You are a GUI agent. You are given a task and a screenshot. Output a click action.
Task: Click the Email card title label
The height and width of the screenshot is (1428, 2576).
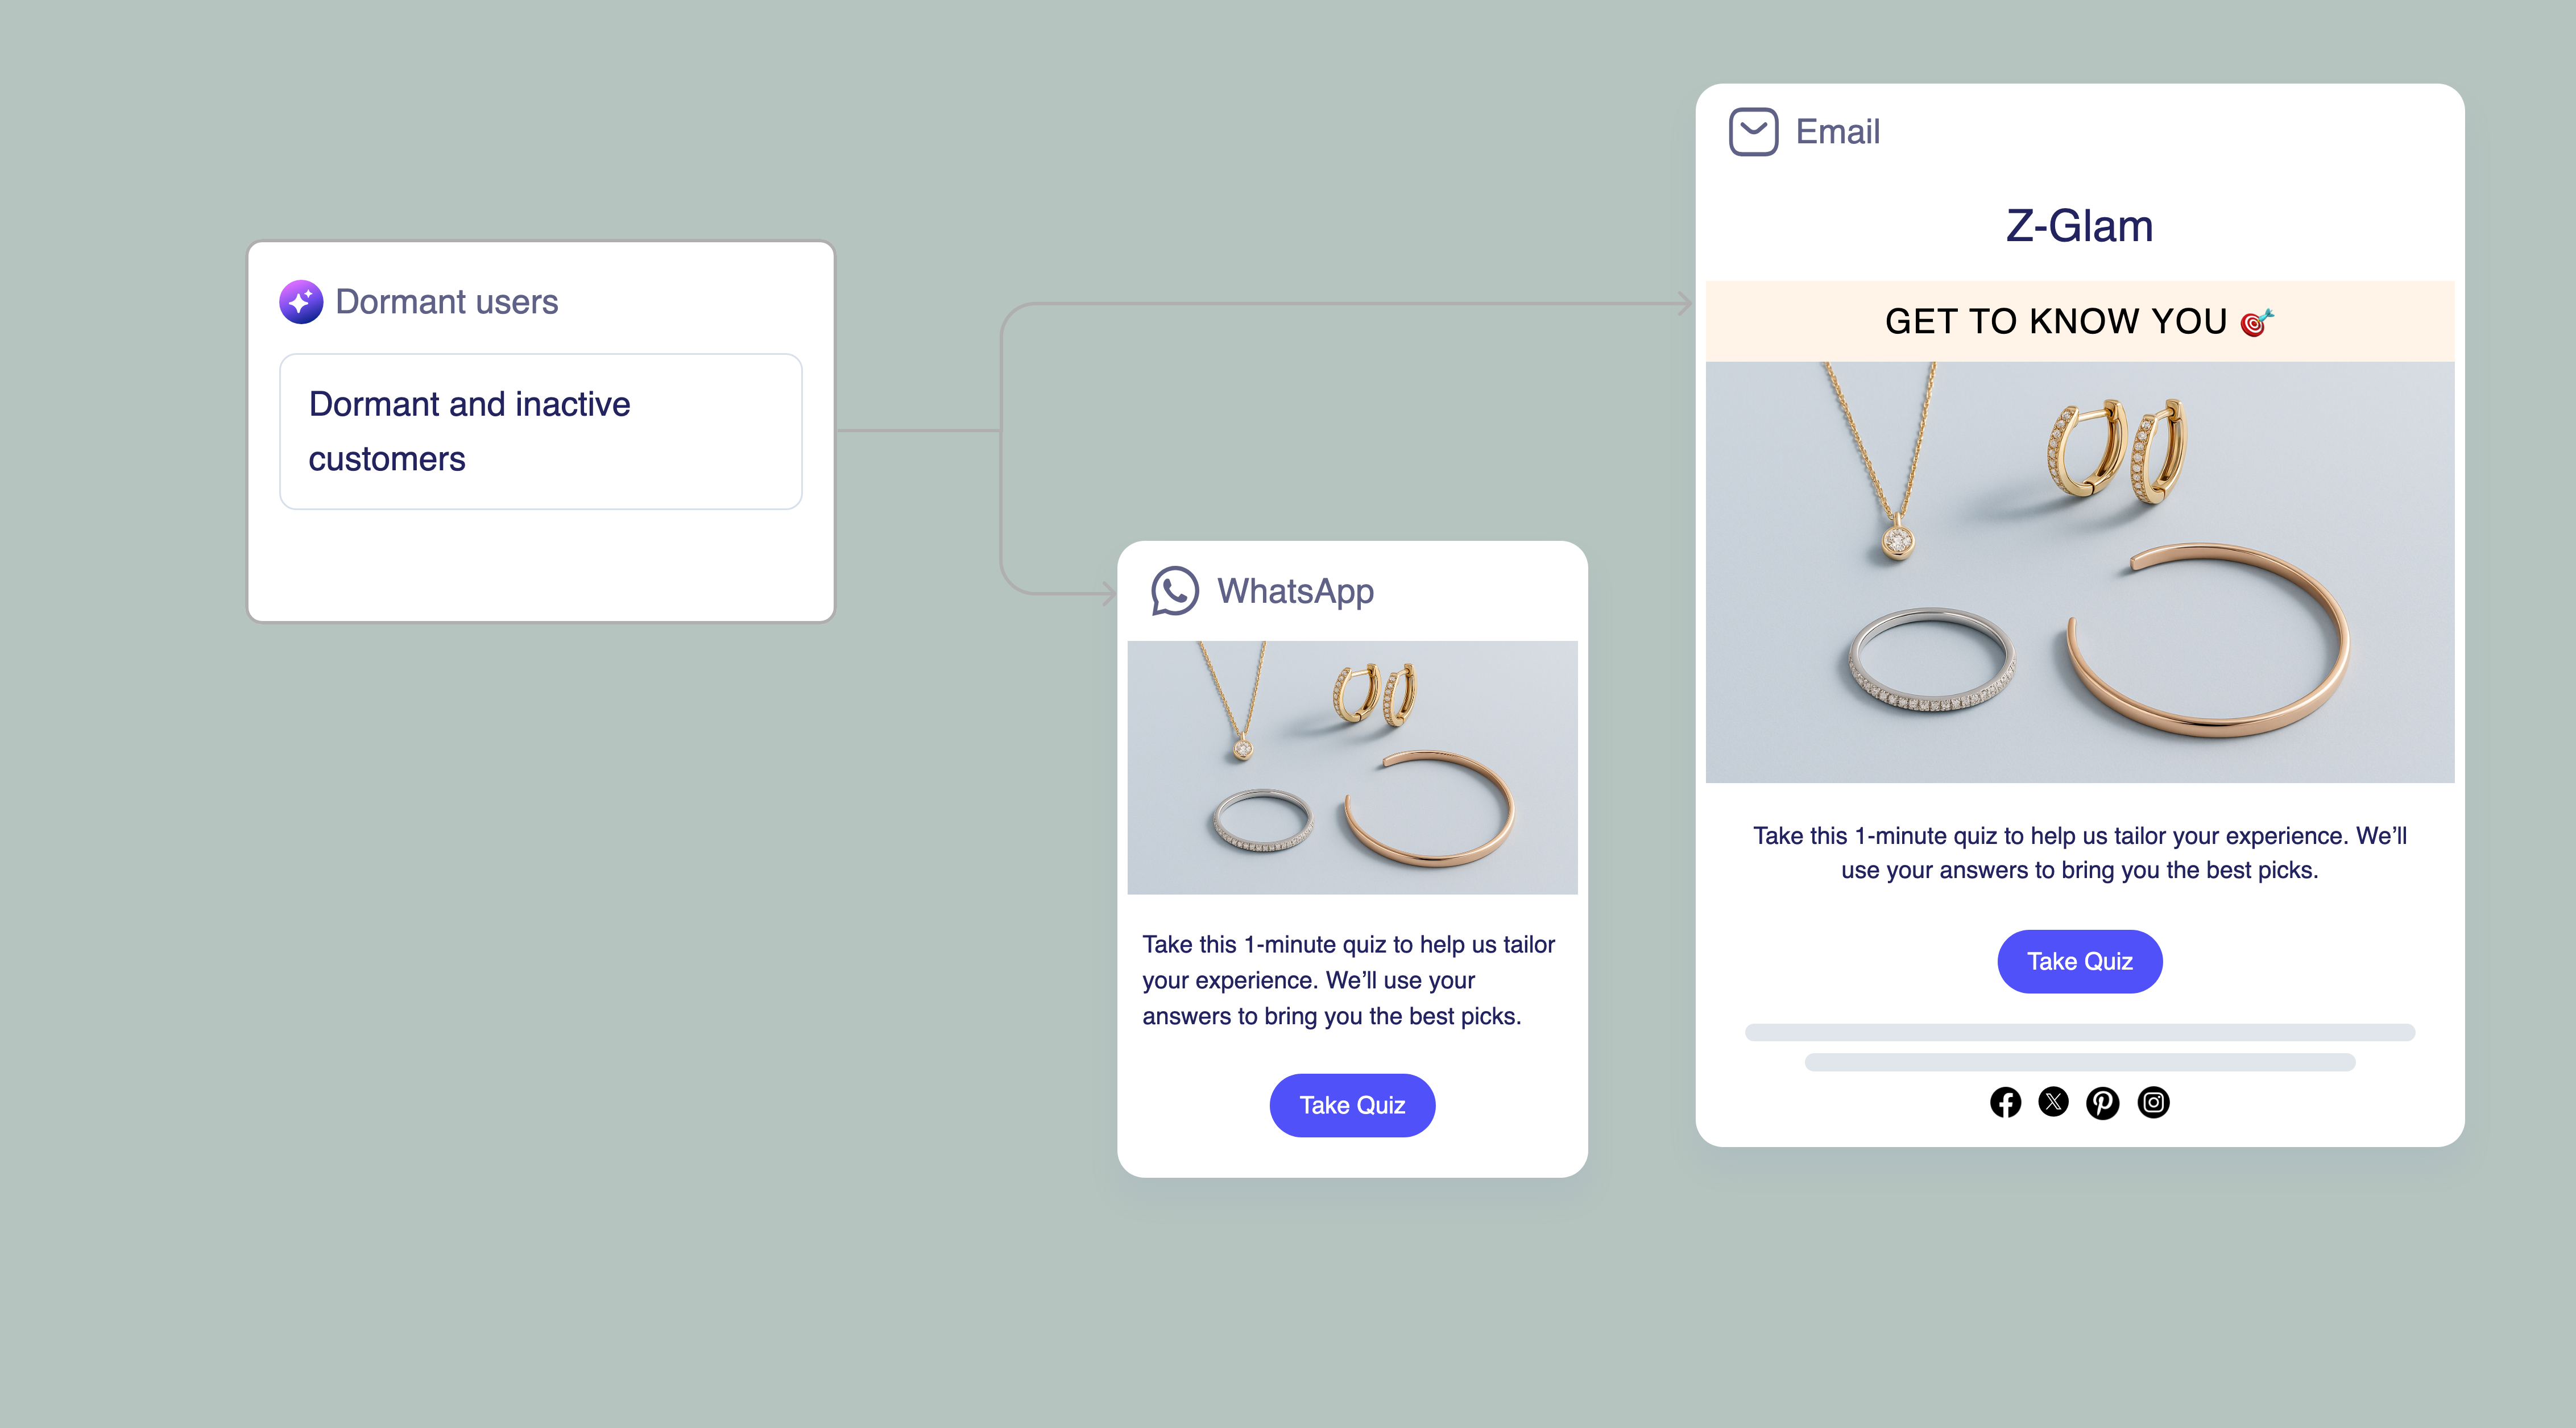pos(1838,131)
